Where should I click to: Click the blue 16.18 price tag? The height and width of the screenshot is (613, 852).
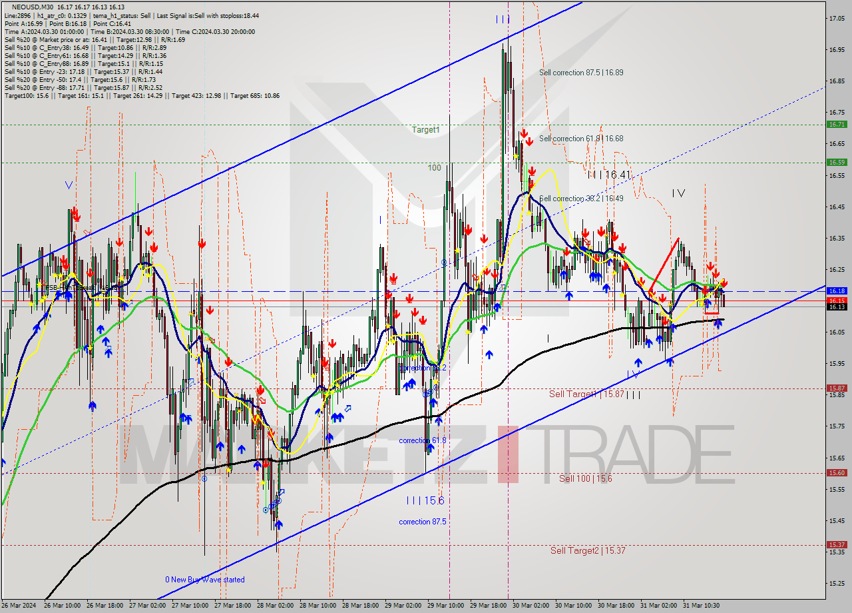tap(837, 291)
